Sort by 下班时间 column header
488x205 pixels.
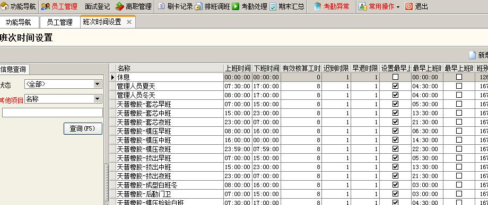pos(266,68)
